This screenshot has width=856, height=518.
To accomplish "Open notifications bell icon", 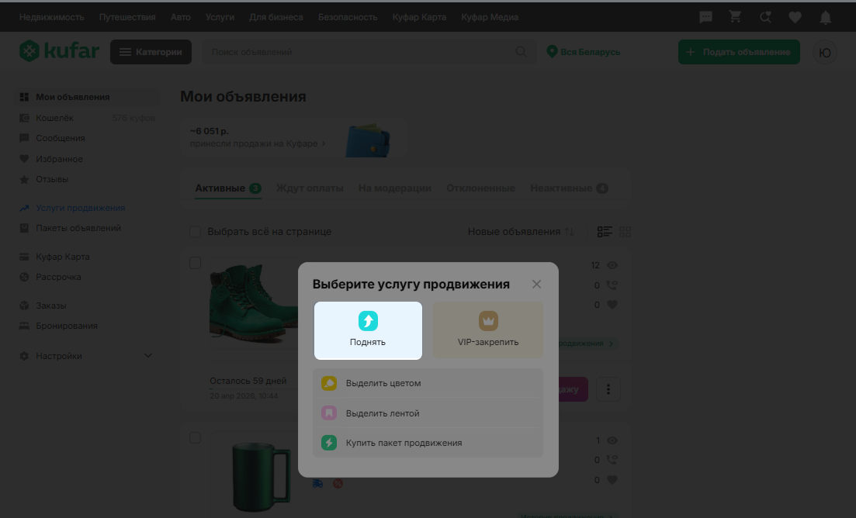I will click(826, 18).
